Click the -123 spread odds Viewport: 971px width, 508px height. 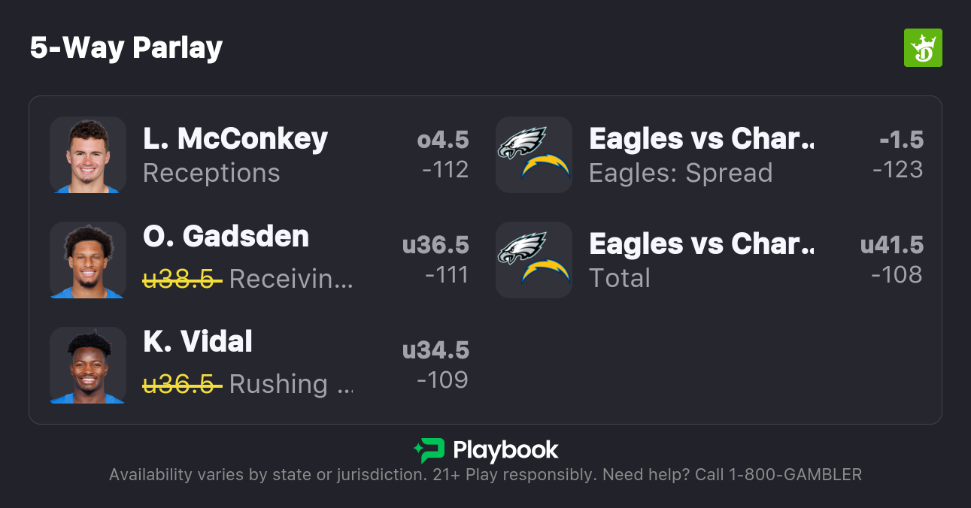897,170
